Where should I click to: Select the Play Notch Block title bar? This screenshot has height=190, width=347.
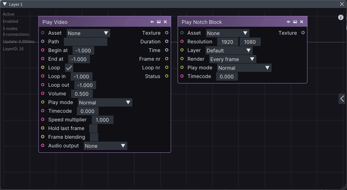tap(242, 22)
